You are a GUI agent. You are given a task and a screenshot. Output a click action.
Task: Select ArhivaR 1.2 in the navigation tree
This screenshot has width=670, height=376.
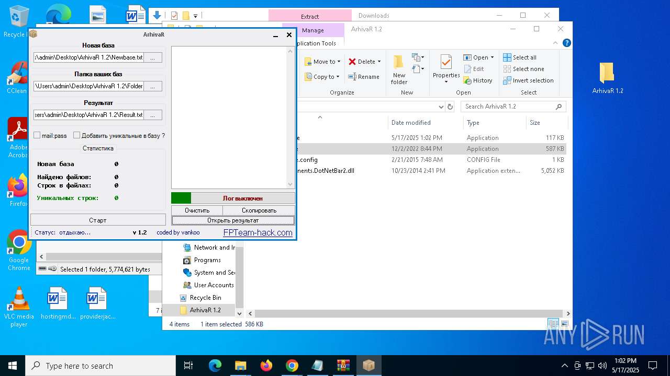click(205, 310)
